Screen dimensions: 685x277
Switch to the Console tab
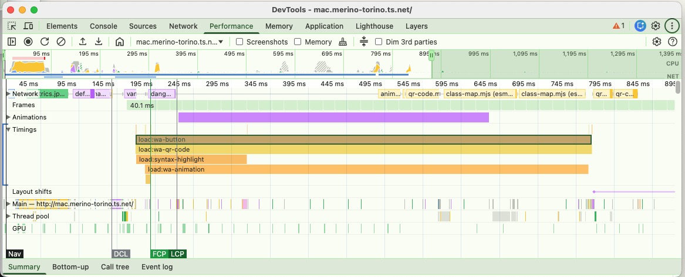tap(103, 26)
